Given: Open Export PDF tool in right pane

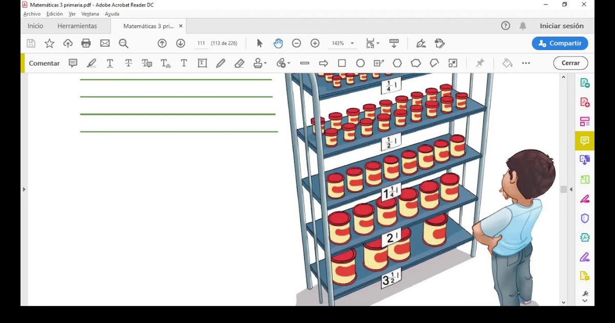Looking at the screenshot, I should [x=585, y=83].
